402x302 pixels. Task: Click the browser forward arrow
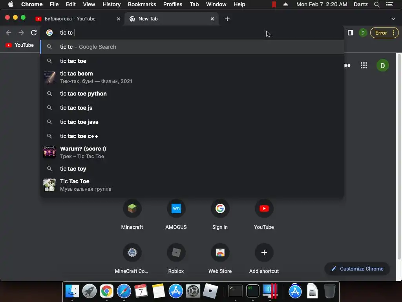pos(21,33)
